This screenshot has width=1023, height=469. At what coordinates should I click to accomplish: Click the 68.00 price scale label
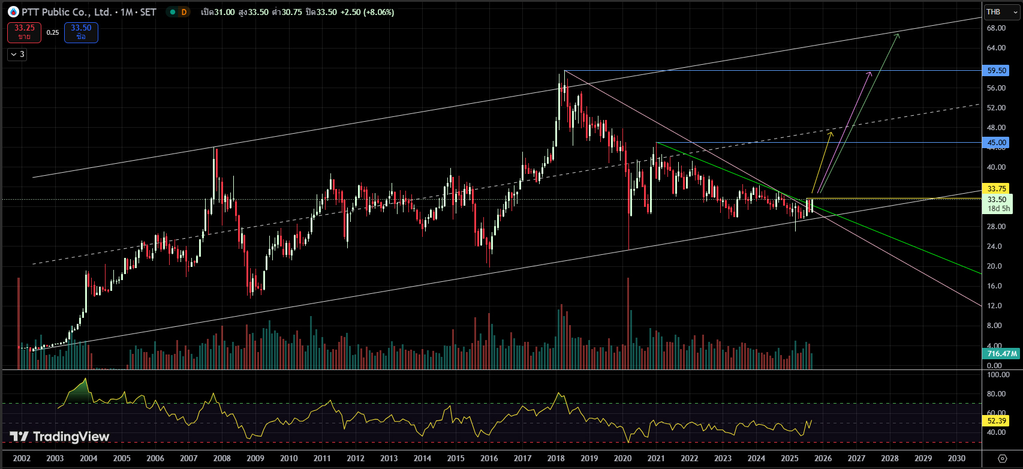[x=996, y=28]
